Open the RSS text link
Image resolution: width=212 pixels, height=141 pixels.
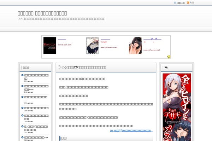pyautogui.click(x=192, y=3)
